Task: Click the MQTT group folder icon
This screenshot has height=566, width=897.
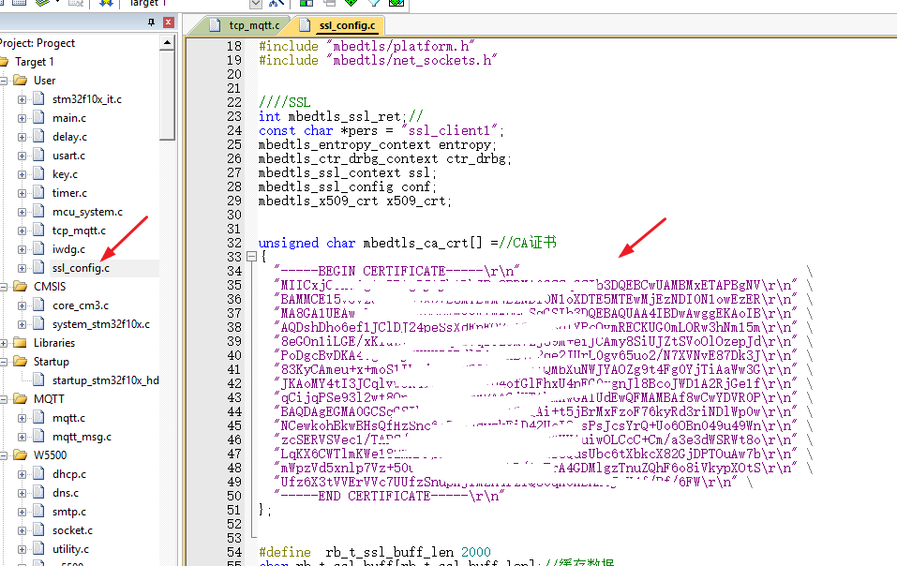Action: pos(20,399)
